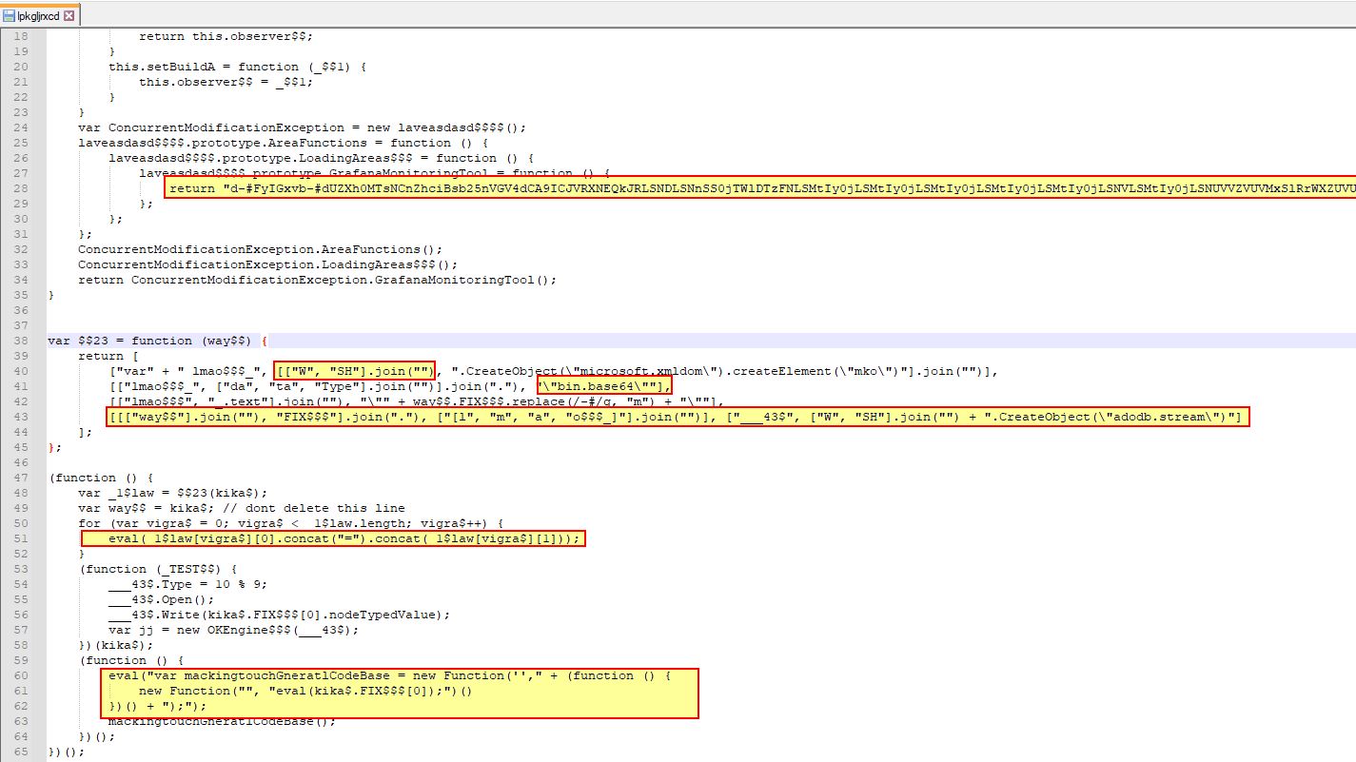Click '___43$.Type = 10 % 9;' line
This screenshot has width=1356, height=762.
click(187, 584)
